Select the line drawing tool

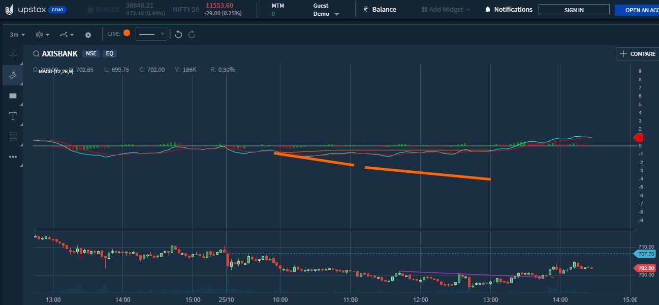pos(13,75)
